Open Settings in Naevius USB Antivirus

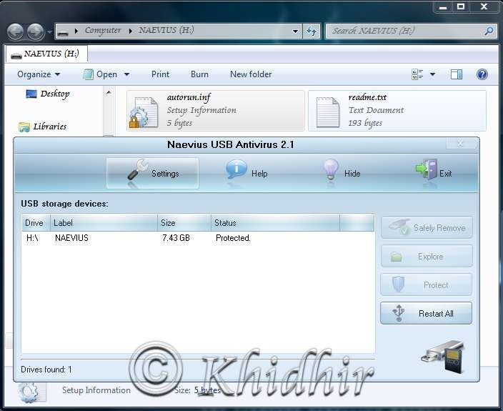click(x=152, y=173)
